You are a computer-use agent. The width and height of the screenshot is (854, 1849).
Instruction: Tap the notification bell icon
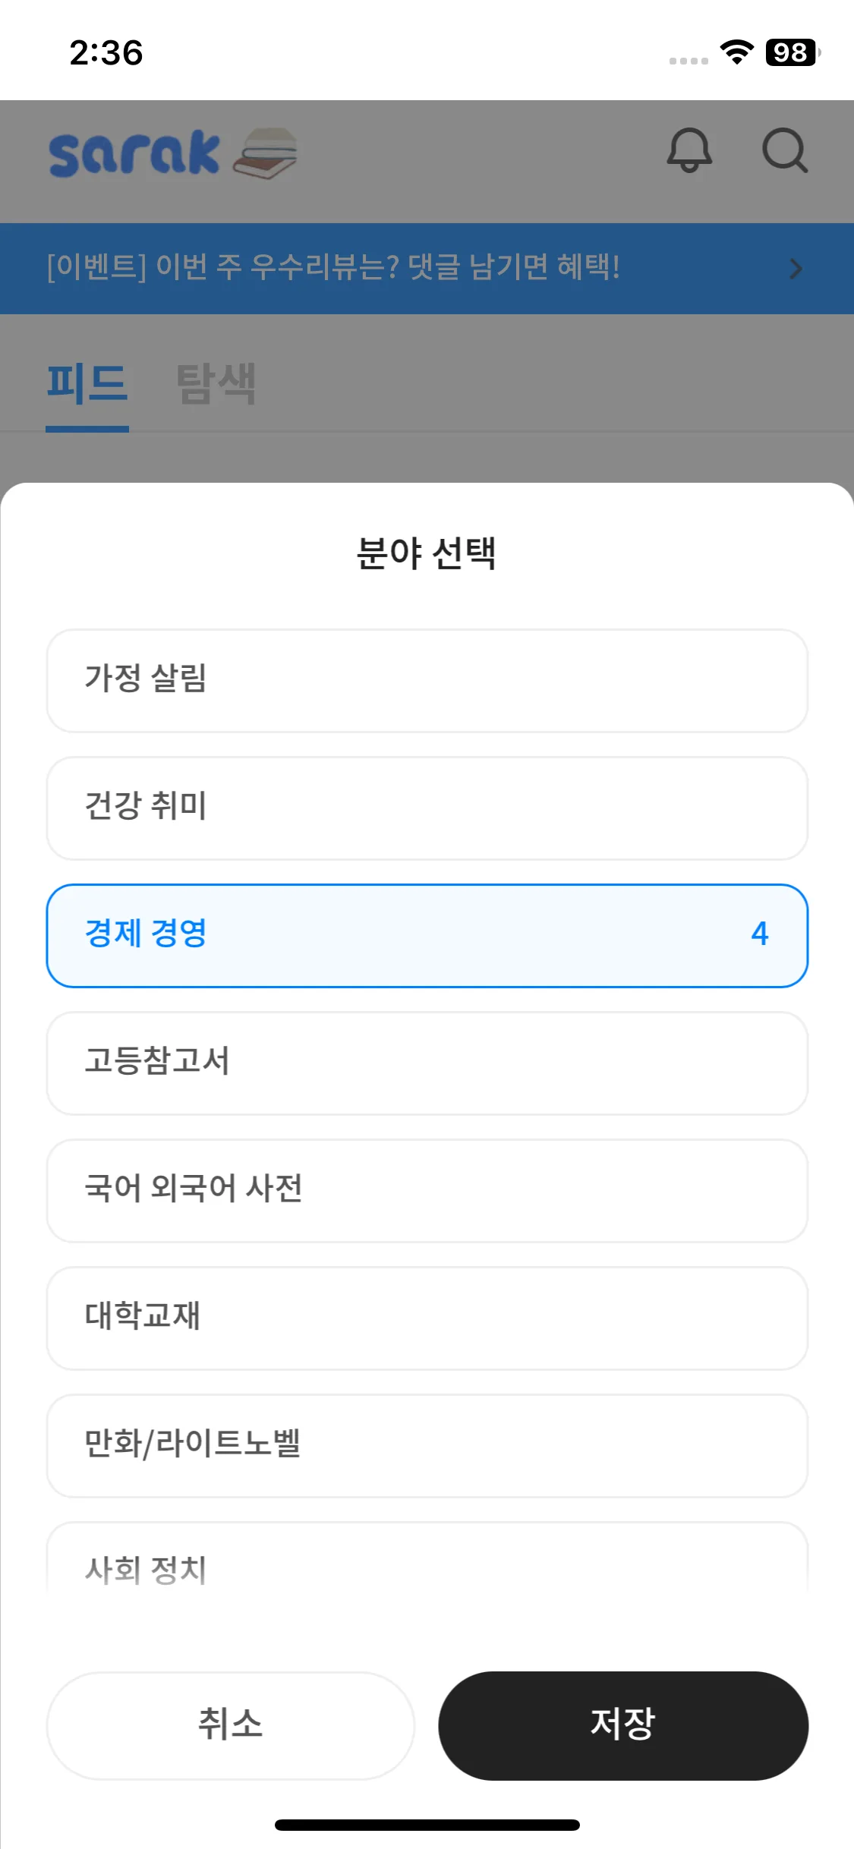tap(689, 150)
